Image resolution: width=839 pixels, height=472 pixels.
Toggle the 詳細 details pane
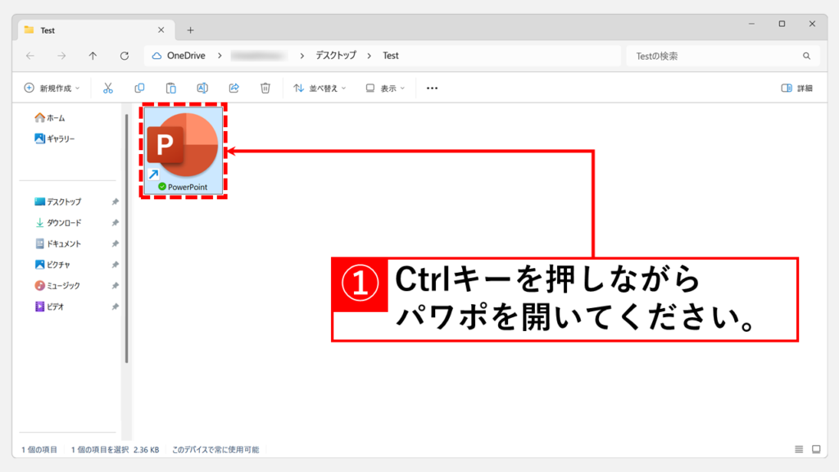click(x=796, y=88)
